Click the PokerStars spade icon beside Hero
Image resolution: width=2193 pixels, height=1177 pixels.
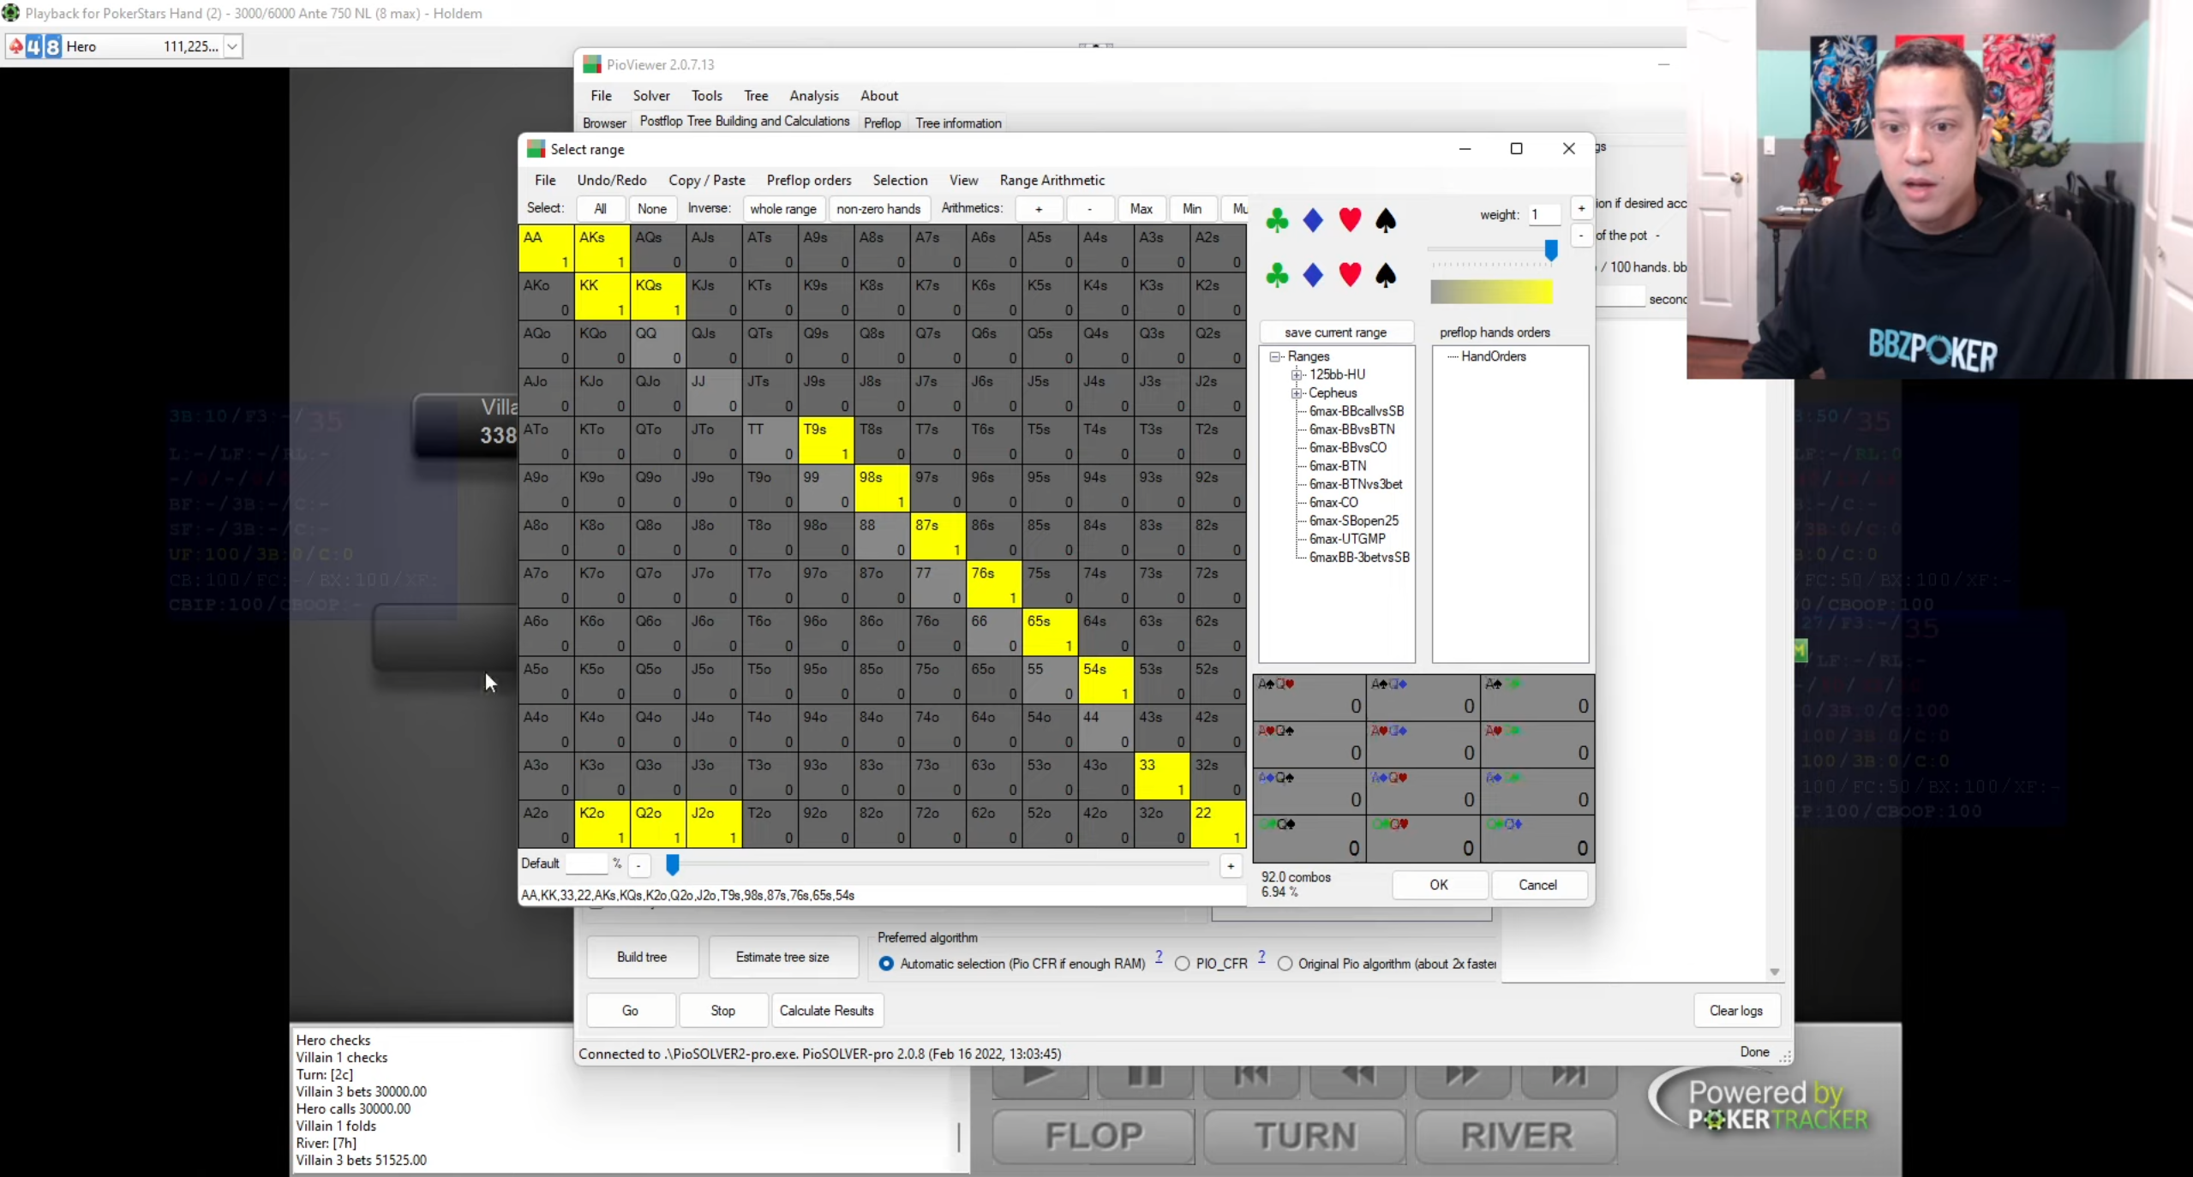[15, 46]
